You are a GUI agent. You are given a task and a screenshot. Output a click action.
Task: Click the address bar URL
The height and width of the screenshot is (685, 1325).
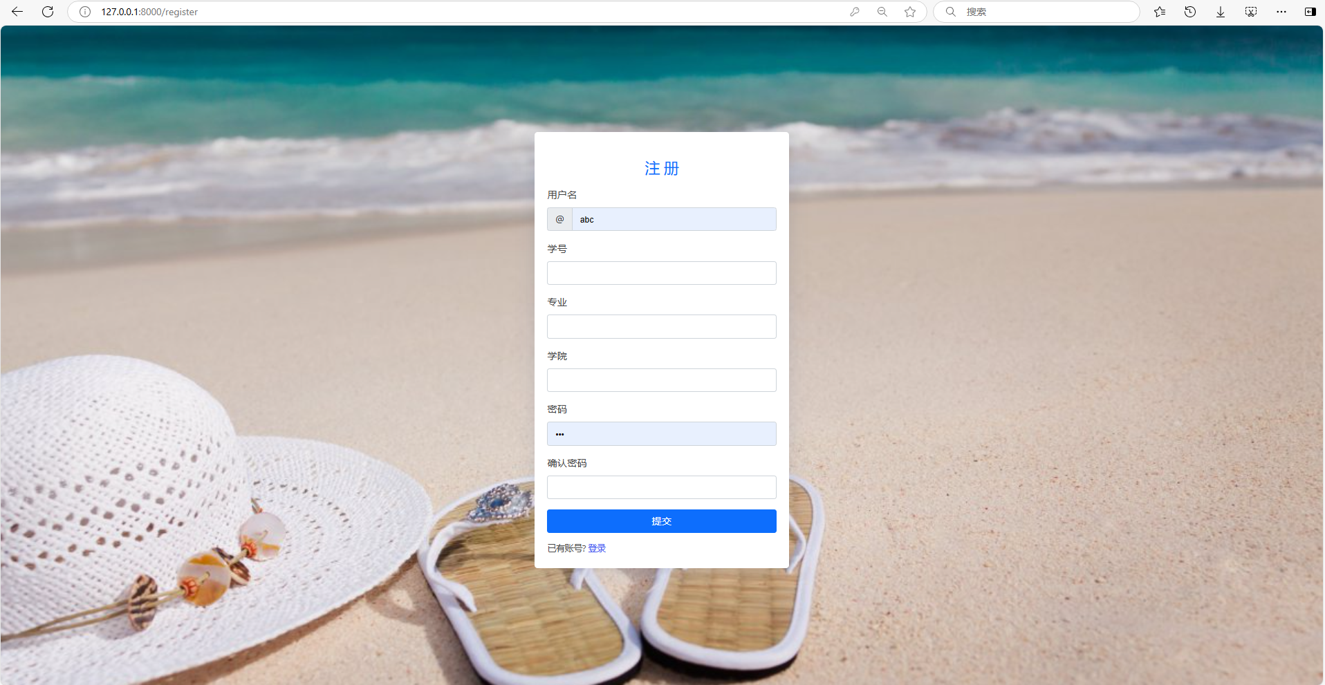tap(149, 12)
